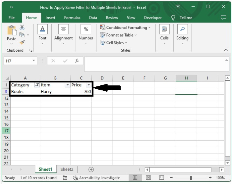
Task: Open the Clipboard dialog launcher
Action: 31,50
